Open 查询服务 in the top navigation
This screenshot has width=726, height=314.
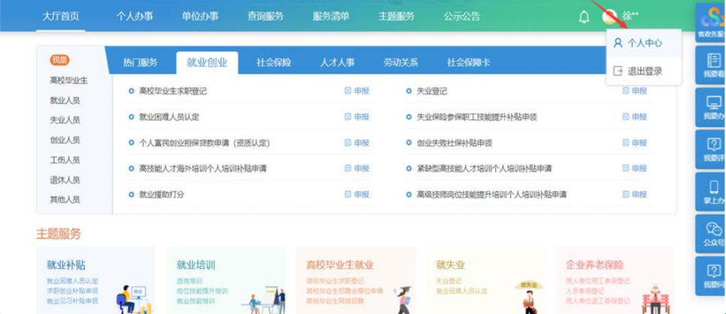point(266,16)
